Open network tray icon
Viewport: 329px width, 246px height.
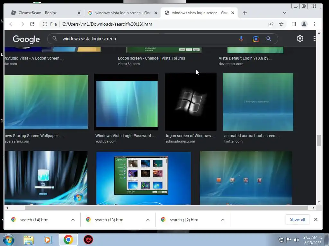coord(281,240)
